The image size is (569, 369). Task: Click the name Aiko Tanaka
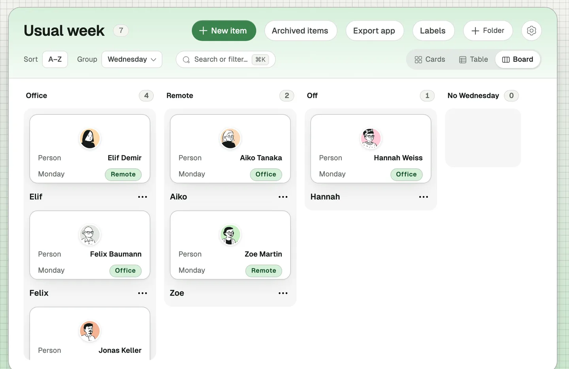[261, 158]
